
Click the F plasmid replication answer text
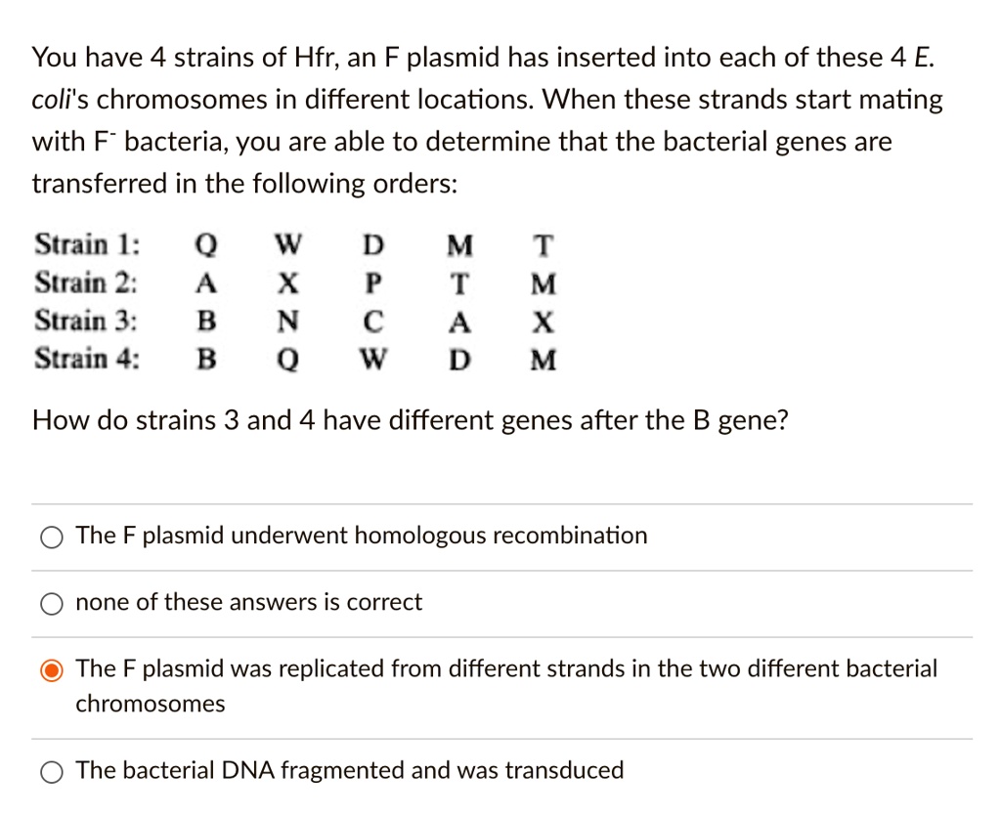[507, 668]
